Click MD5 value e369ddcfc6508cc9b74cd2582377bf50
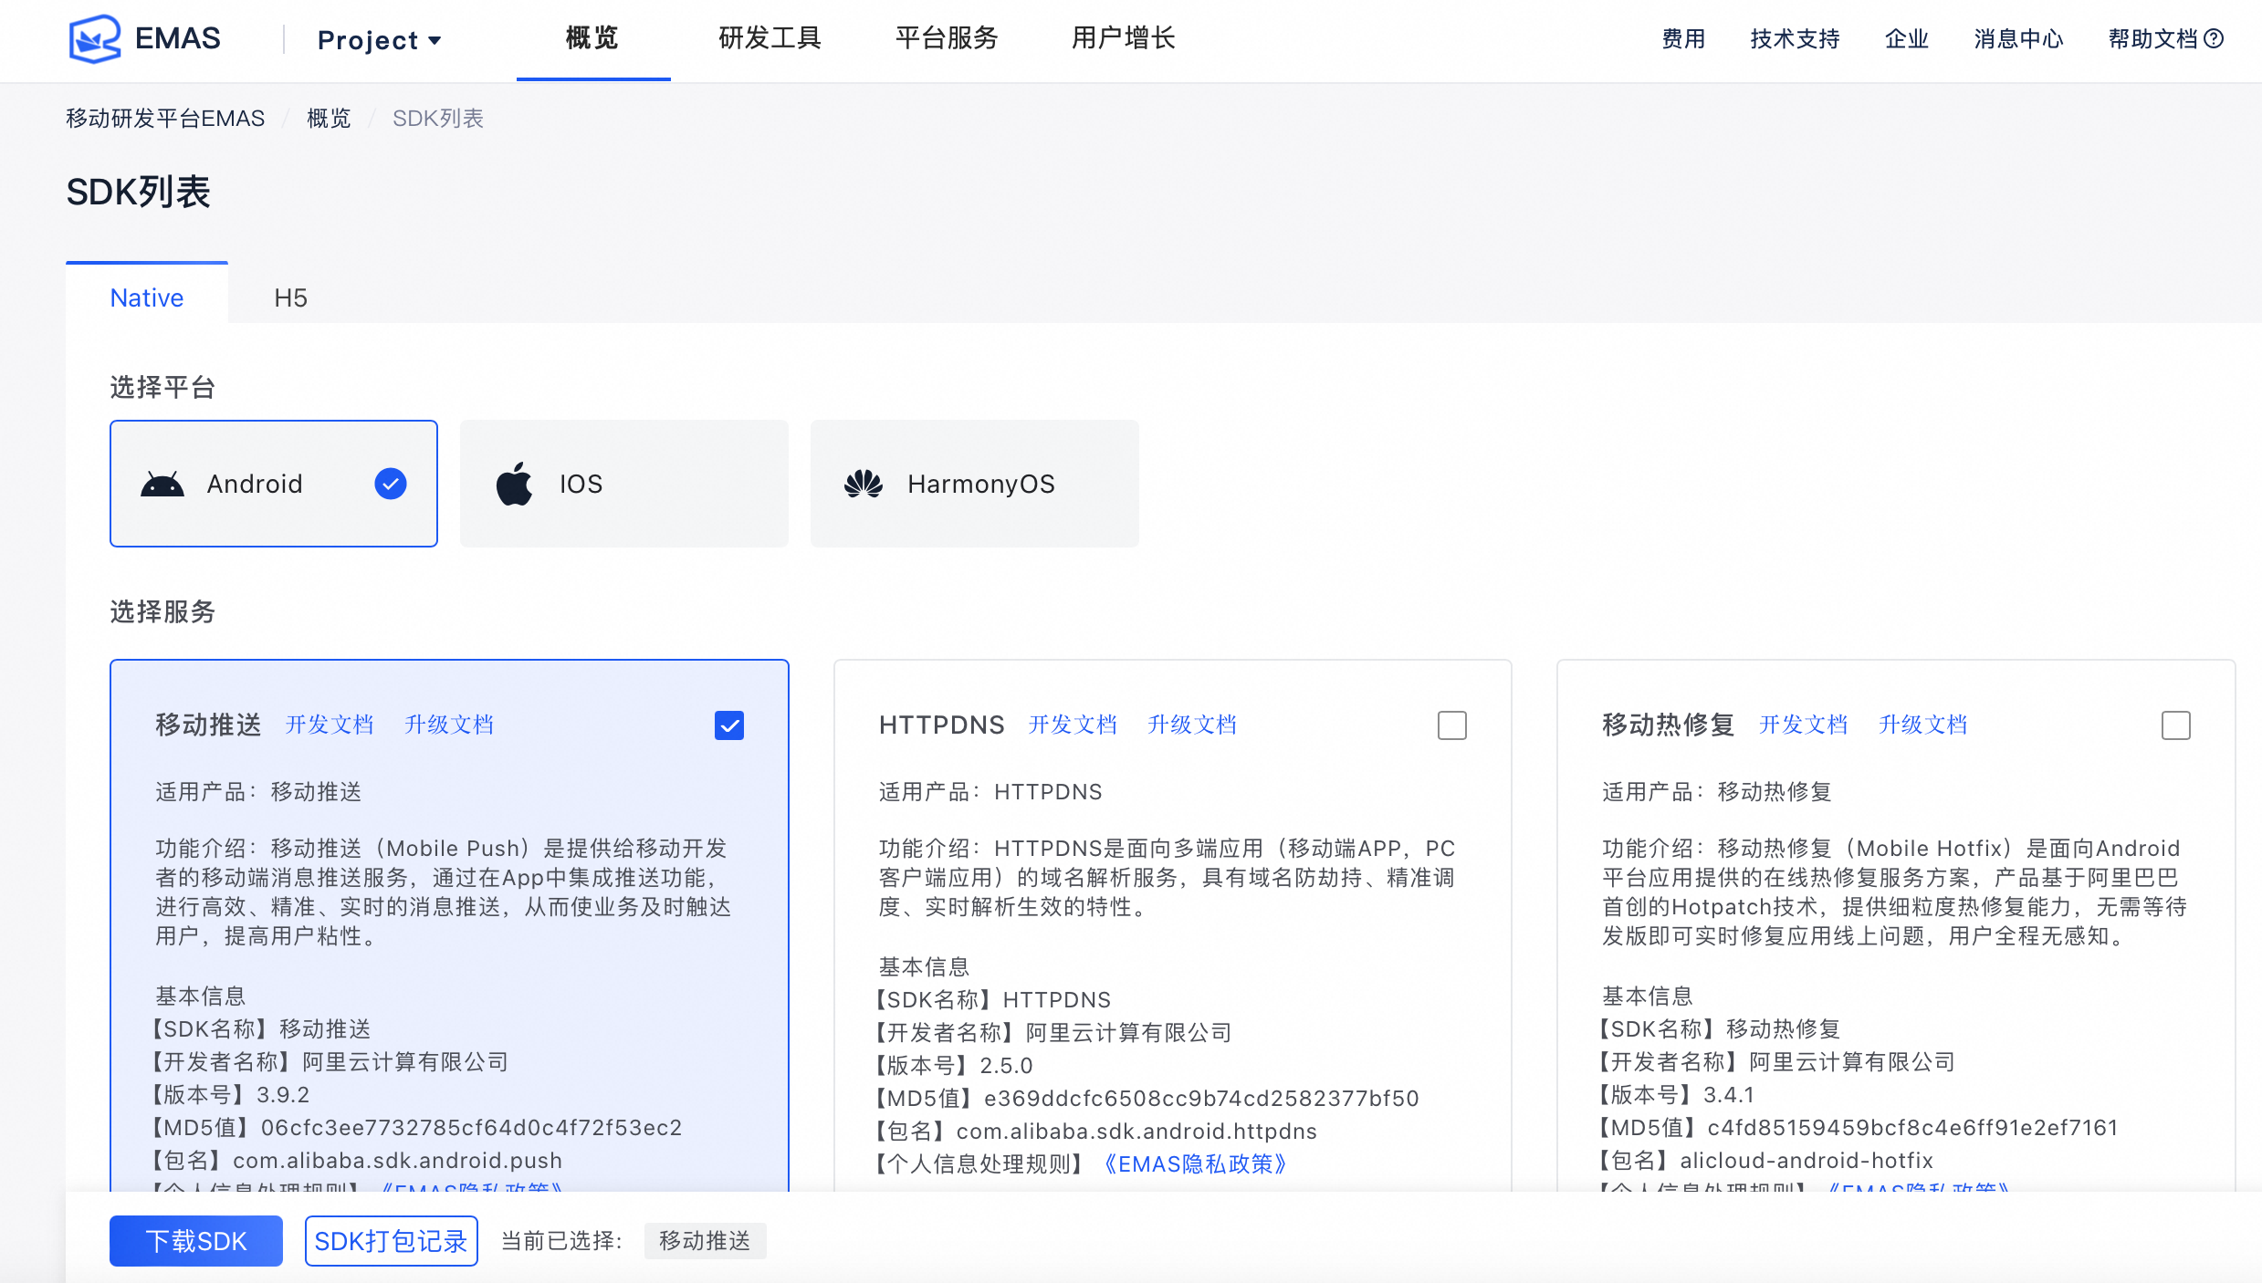Image resolution: width=2262 pixels, height=1283 pixels. click(1201, 1098)
